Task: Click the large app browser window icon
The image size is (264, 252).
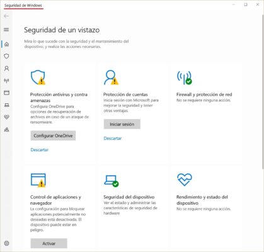Action: point(38,180)
